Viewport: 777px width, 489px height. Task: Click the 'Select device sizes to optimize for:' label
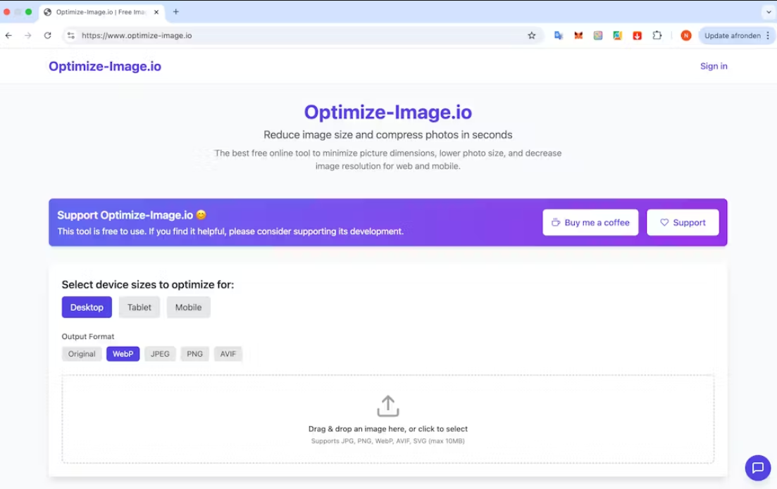pos(148,284)
